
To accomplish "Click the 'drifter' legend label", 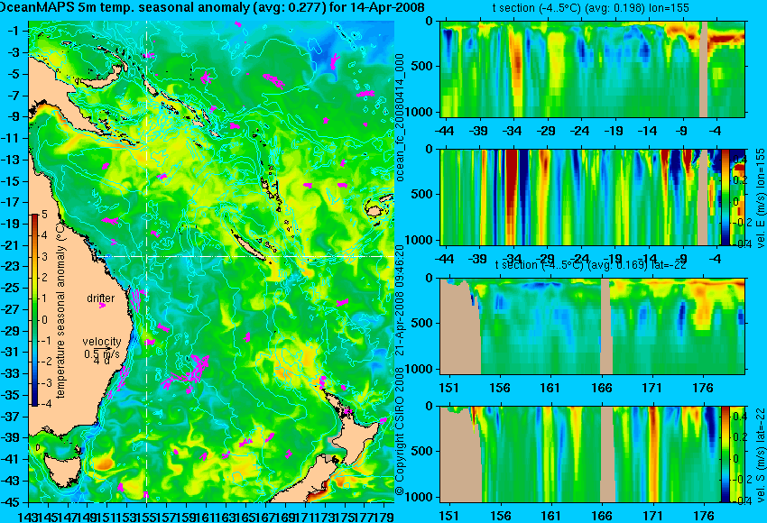I will 101,298.
